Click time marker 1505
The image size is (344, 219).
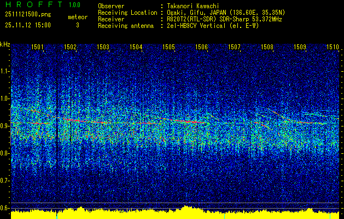(x=168, y=47)
